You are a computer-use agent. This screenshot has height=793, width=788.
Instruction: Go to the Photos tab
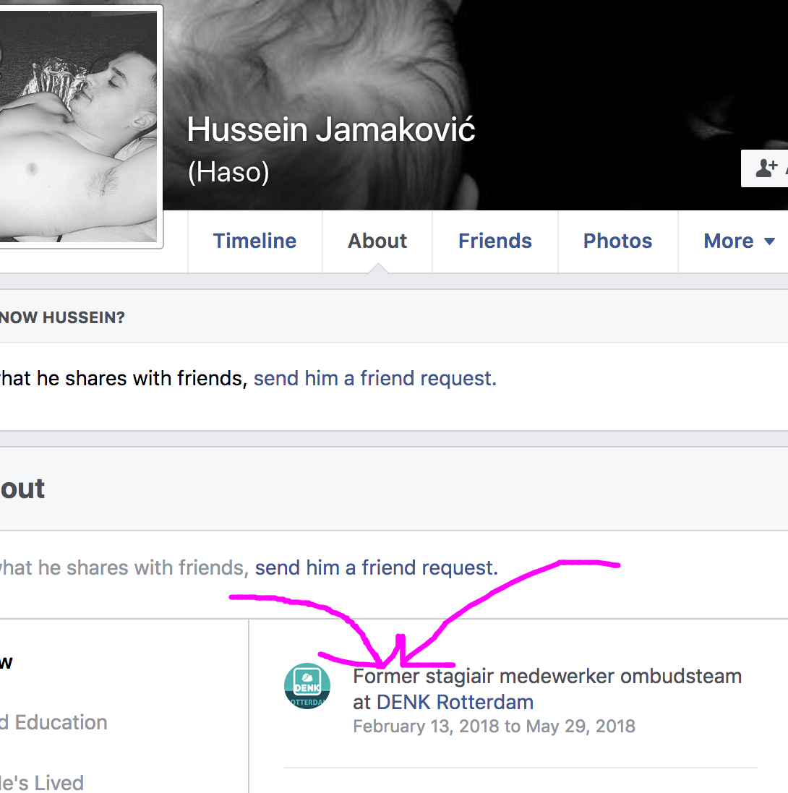click(617, 241)
